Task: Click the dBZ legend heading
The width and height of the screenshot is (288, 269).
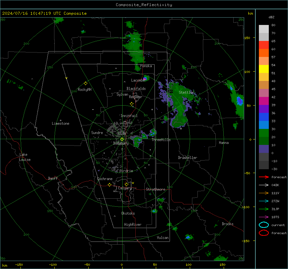Action: click(x=271, y=17)
